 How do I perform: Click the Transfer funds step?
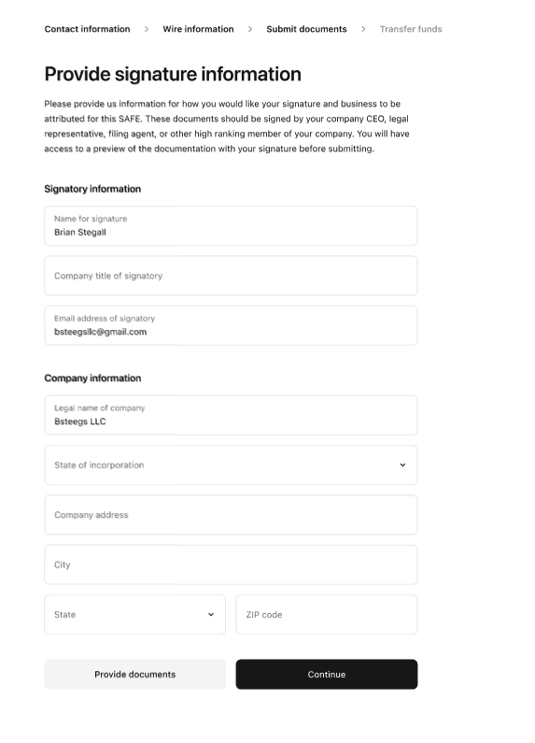pos(411,29)
